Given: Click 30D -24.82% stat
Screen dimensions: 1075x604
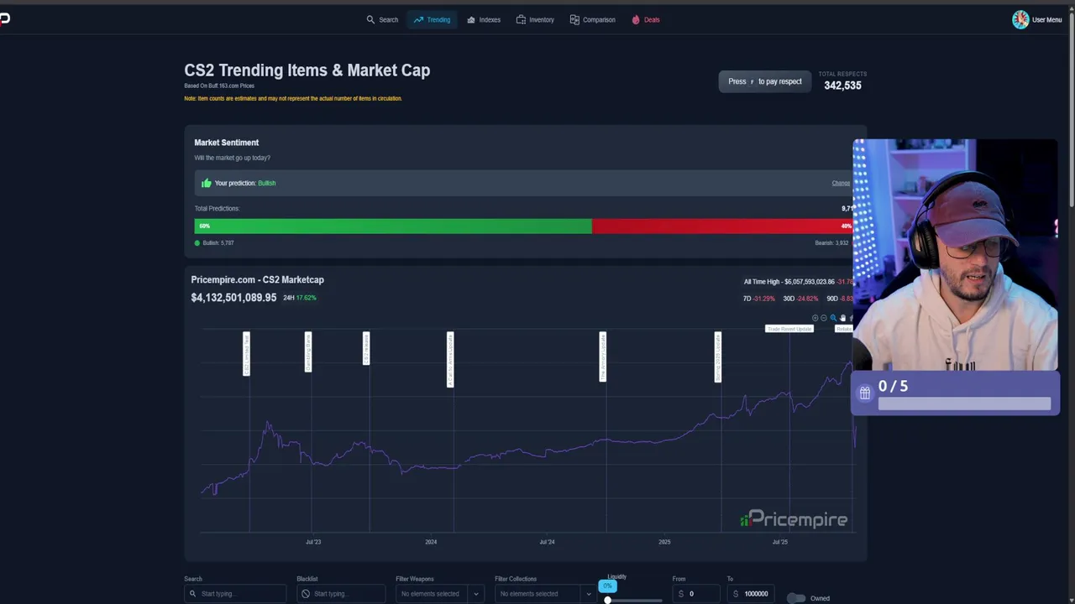Looking at the screenshot, I should (800, 299).
